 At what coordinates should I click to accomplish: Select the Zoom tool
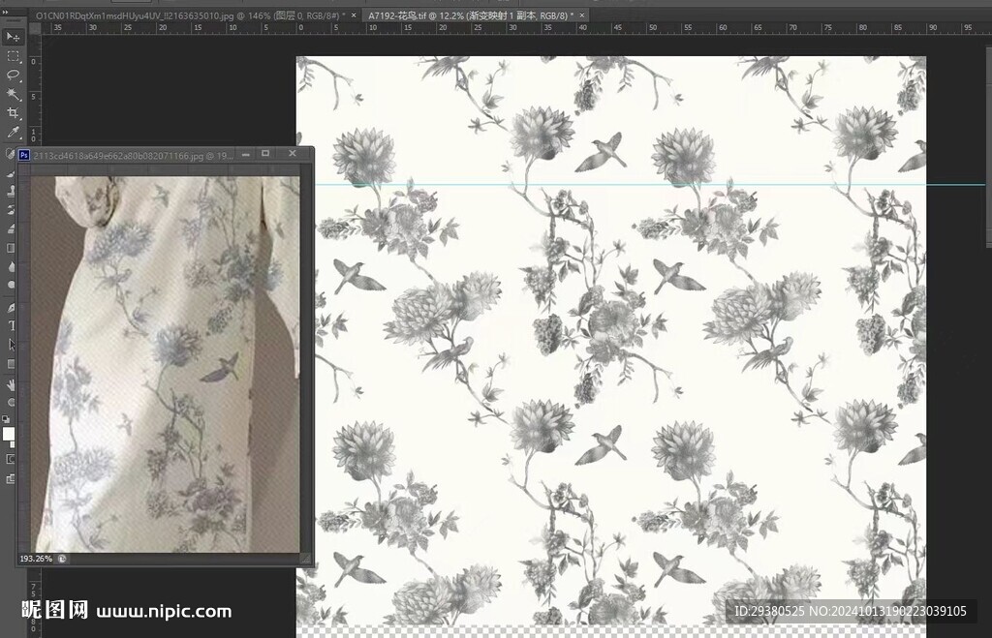10,403
